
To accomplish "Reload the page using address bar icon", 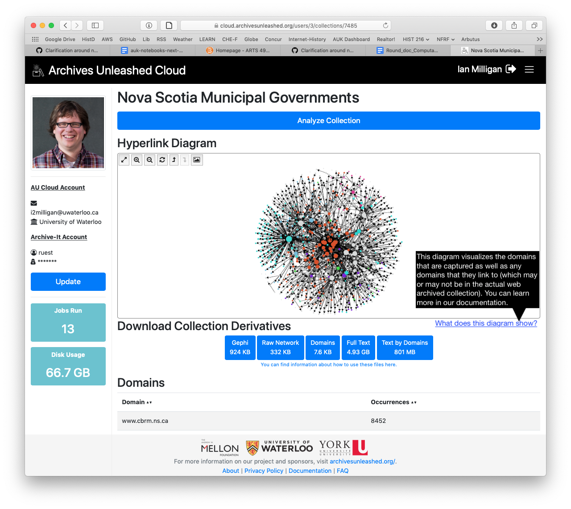I will pyautogui.click(x=385, y=25).
